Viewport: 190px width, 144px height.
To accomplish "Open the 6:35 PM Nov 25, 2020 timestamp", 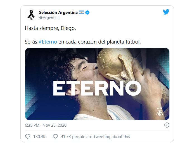I will click(46, 125).
